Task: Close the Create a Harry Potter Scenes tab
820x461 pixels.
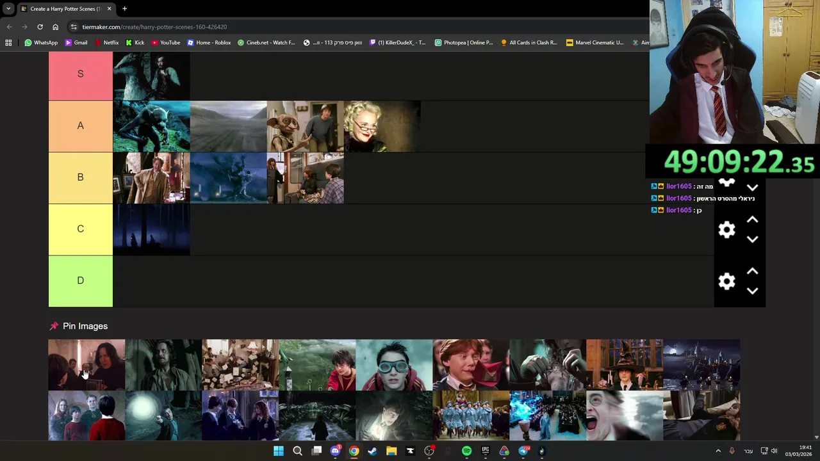Action: 109,9
